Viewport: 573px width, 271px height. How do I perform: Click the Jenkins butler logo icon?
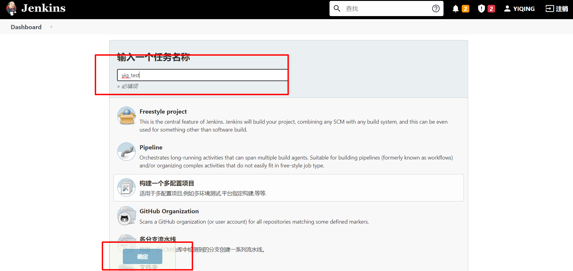pos(12,8)
